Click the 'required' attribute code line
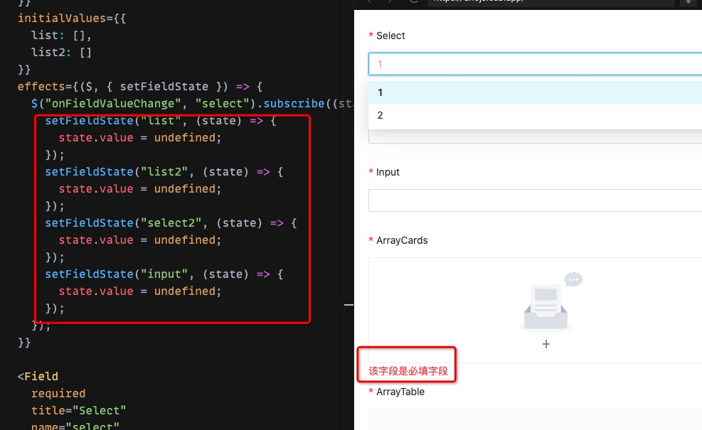The image size is (702, 430). pos(58,393)
